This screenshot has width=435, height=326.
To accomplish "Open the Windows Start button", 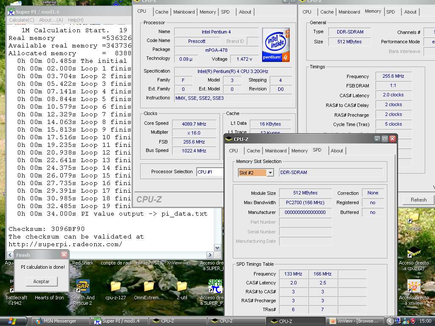I will click(13, 321).
